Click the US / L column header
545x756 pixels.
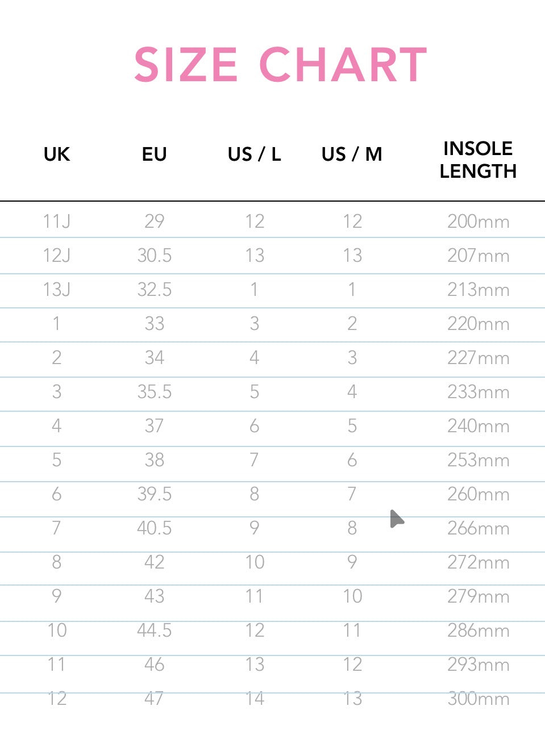pos(254,154)
